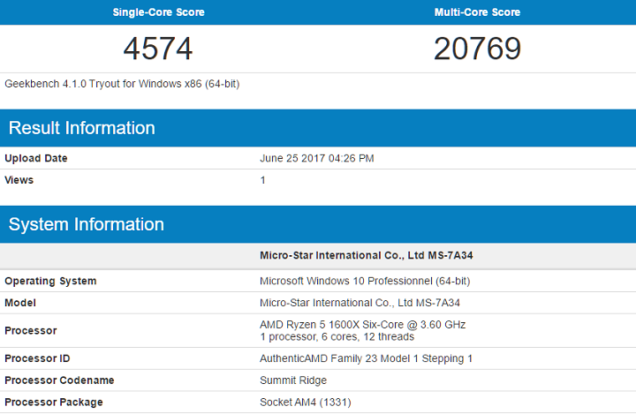Click the Multi-Core Score heading

point(477,12)
